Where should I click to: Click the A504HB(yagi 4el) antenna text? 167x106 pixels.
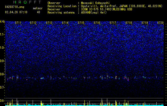[x=94, y=12]
